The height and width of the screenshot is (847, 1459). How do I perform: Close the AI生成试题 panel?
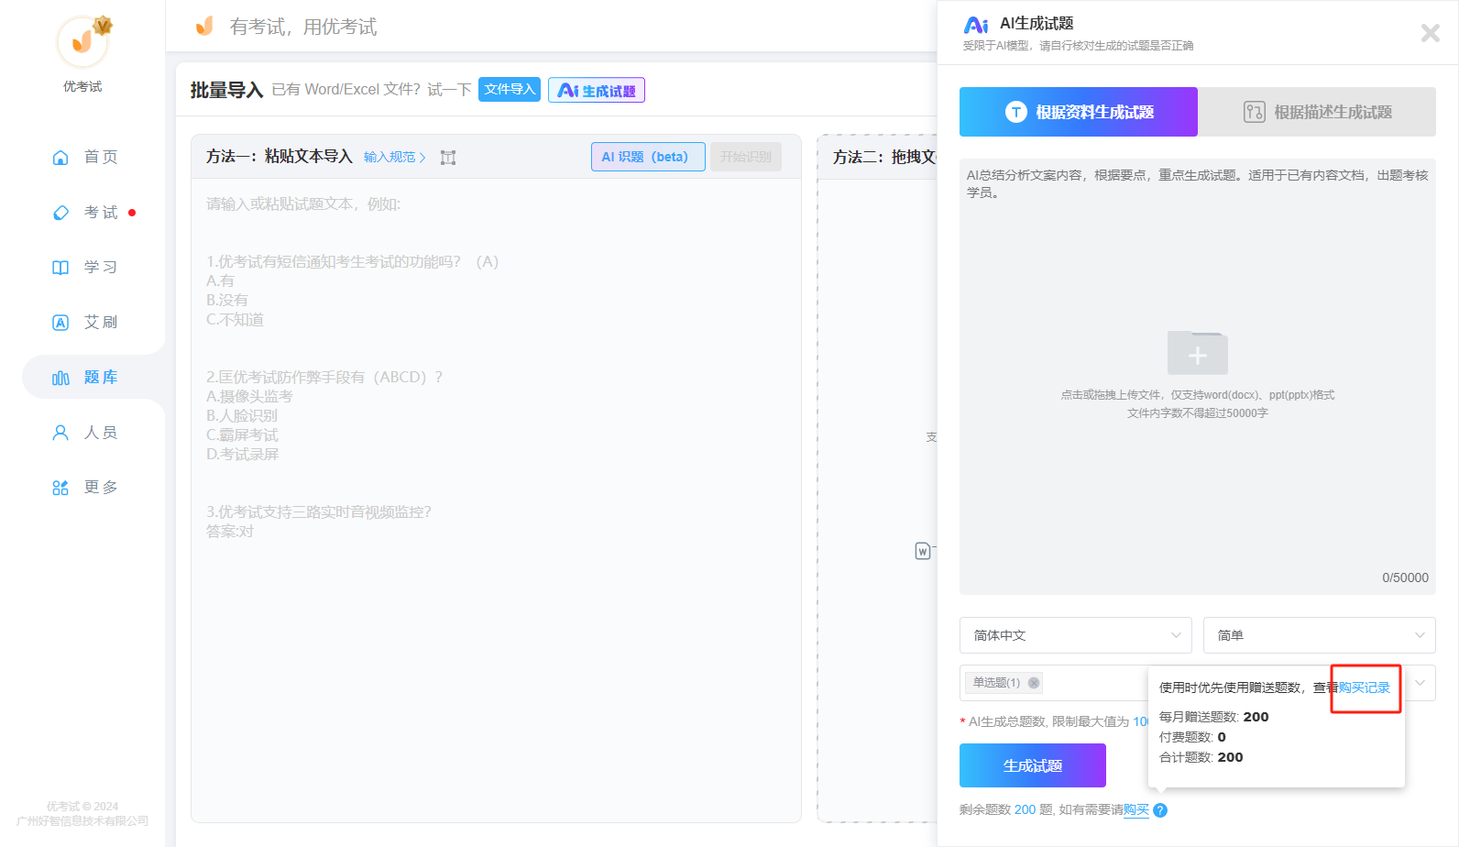[x=1430, y=33]
